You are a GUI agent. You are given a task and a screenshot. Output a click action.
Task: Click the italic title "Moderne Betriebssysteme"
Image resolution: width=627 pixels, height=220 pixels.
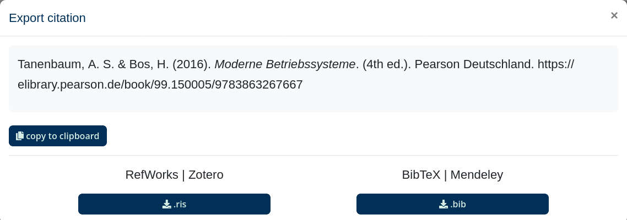[285, 64]
